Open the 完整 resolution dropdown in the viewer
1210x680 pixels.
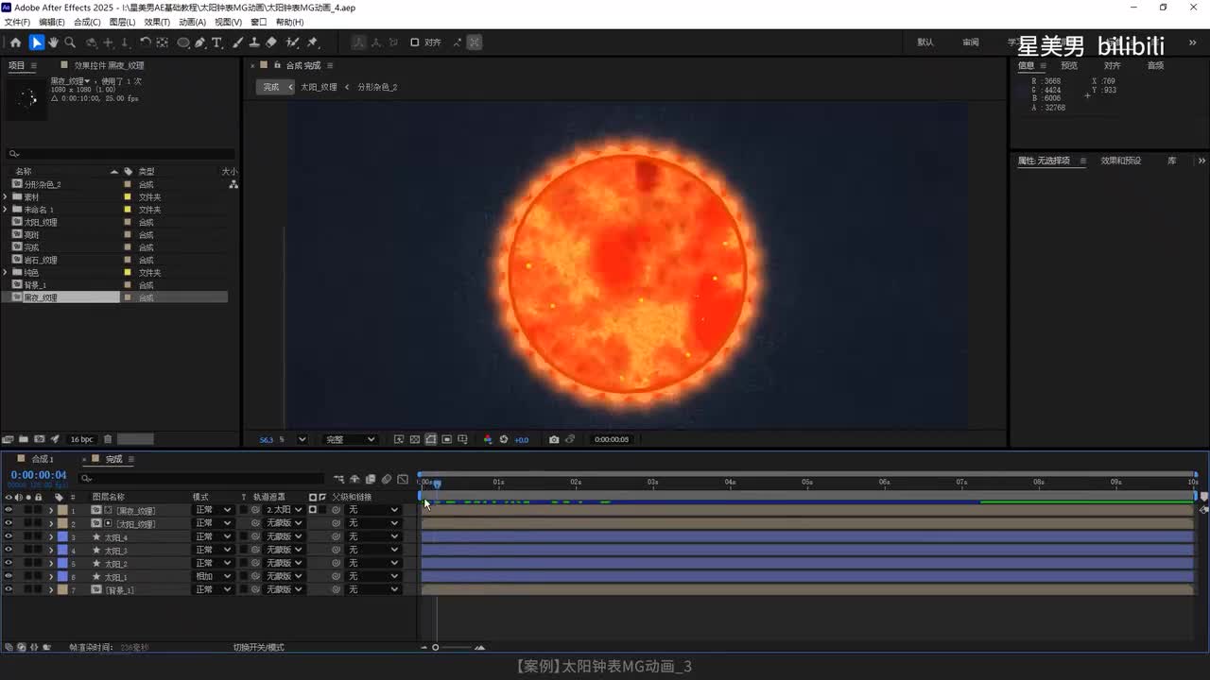(x=350, y=439)
